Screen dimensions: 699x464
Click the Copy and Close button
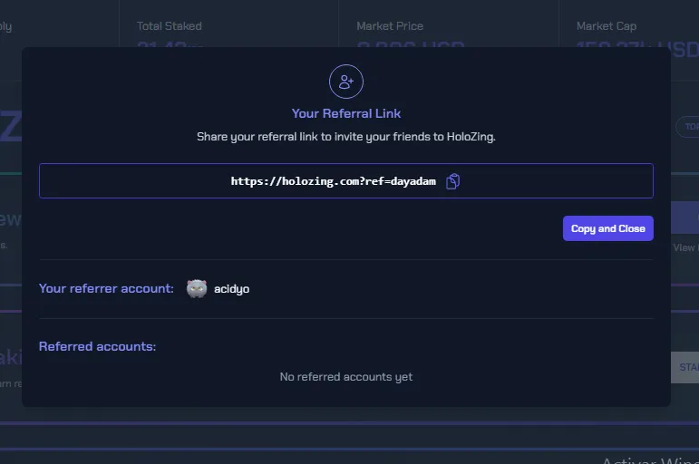tap(608, 228)
